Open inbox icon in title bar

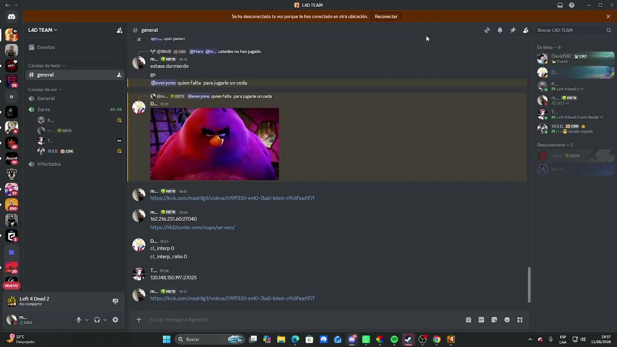[560, 5]
